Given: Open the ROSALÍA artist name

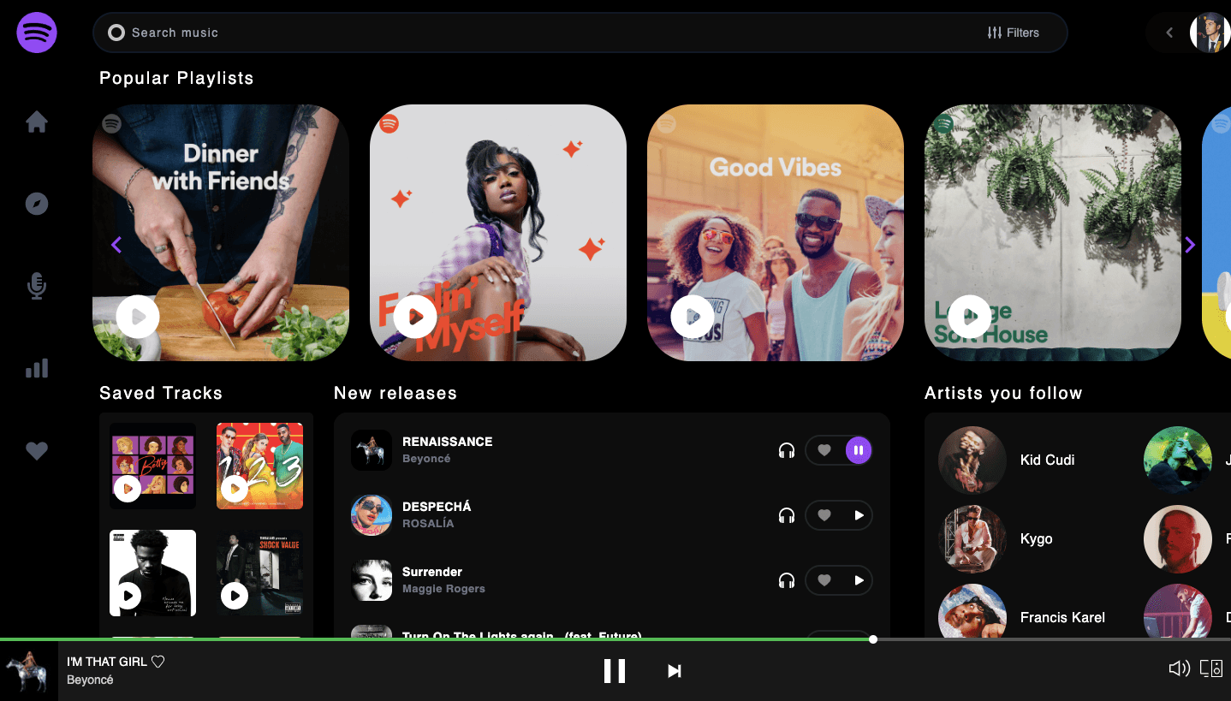Looking at the screenshot, I should tap(428, 523).
